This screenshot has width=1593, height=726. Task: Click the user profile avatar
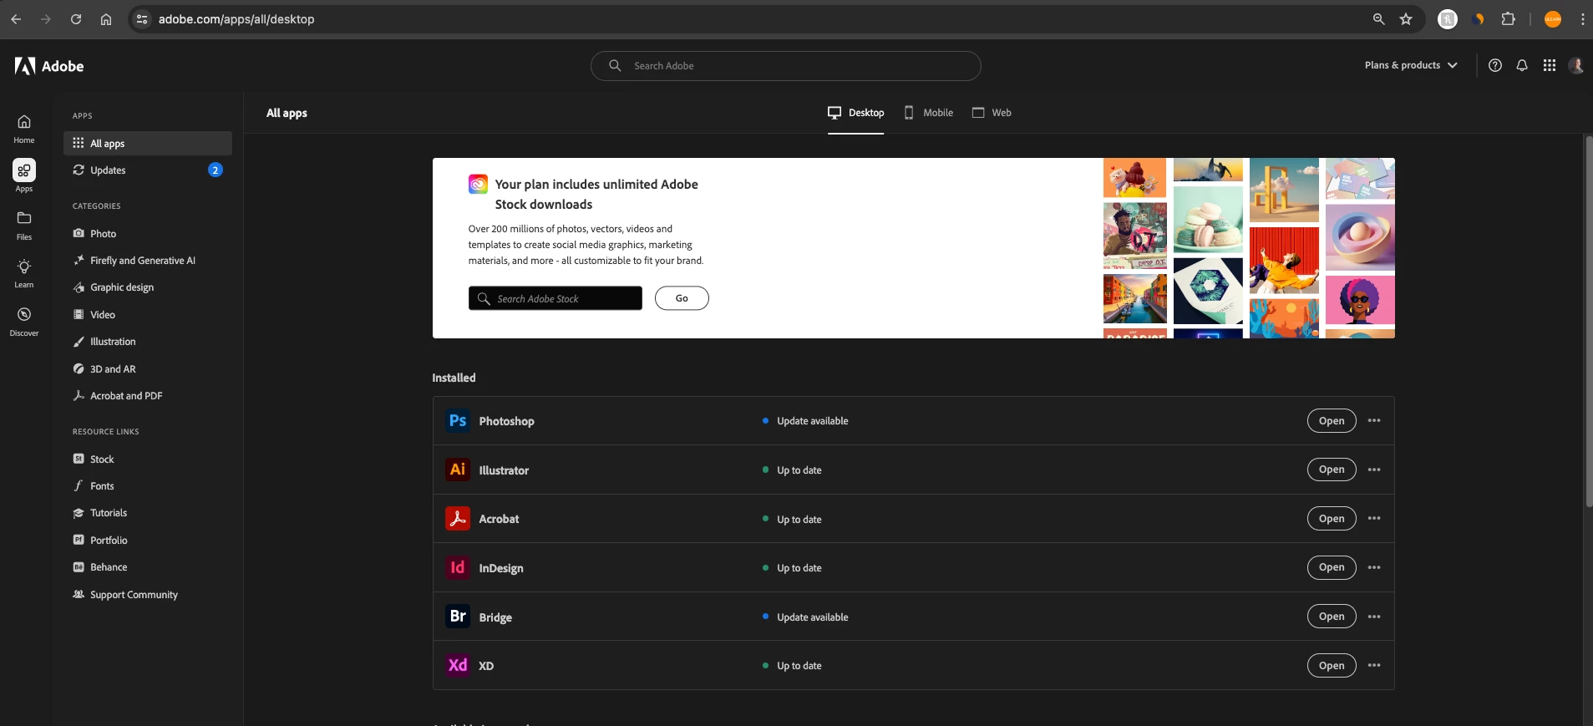[x=1576, y=65]
